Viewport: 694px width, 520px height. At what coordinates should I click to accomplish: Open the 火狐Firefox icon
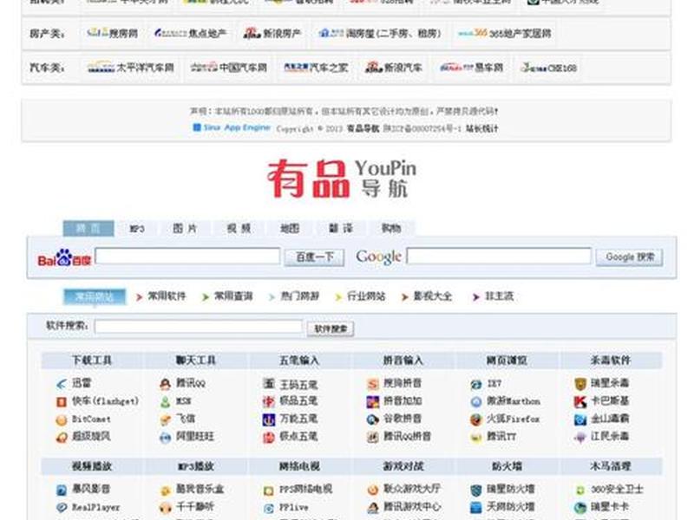(476, 419)
